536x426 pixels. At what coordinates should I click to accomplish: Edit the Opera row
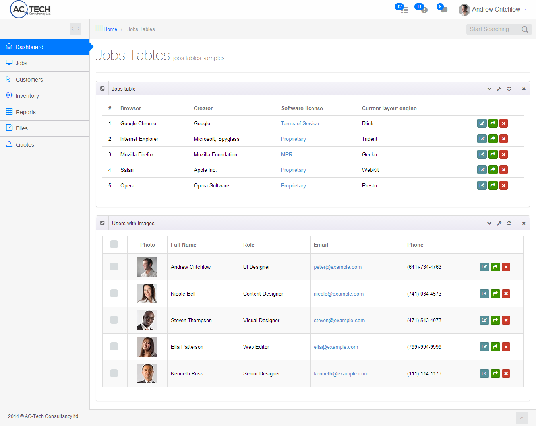click(x=482, y=185)
